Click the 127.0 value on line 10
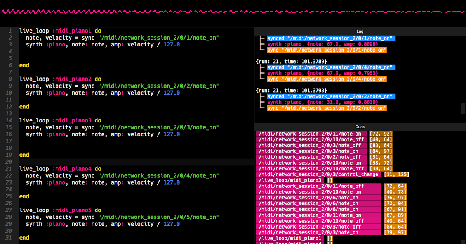The width and height of the screenshot is (466, 244). click(171, 93)
